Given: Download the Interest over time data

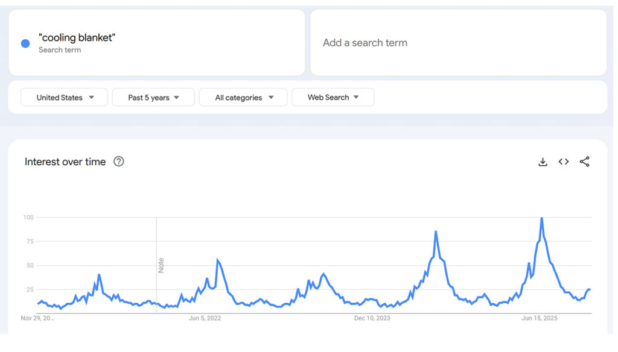Looking at the screenshot, I should [543, 162].
